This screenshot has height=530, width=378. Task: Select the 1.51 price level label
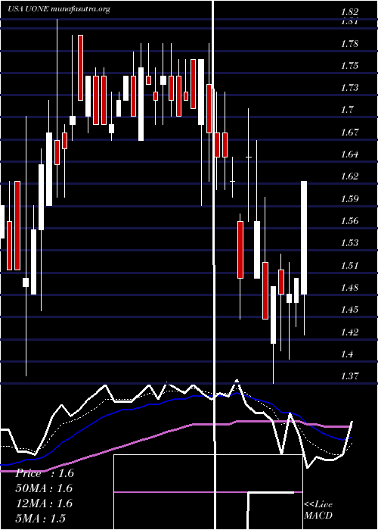[349, 265]
